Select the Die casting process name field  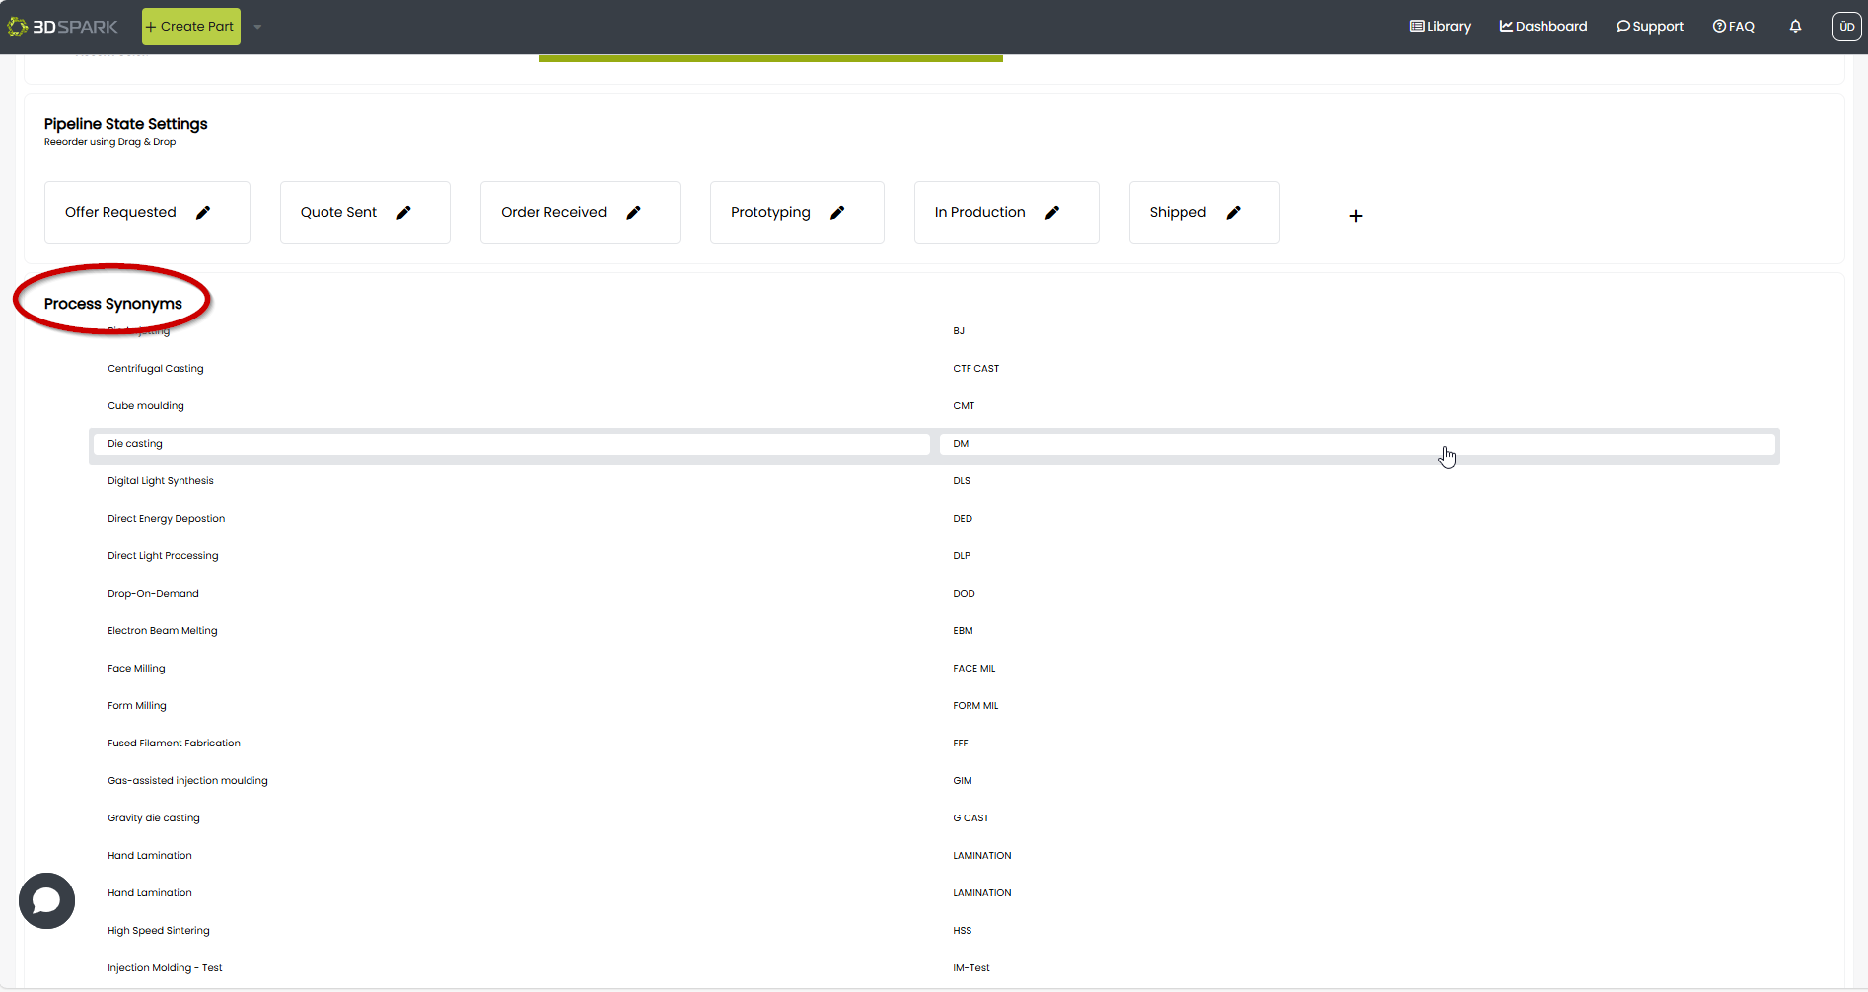click(511, 444)
